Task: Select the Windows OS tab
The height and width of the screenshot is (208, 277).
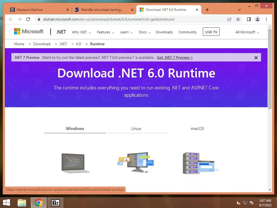Action: [x=75, y=129]
